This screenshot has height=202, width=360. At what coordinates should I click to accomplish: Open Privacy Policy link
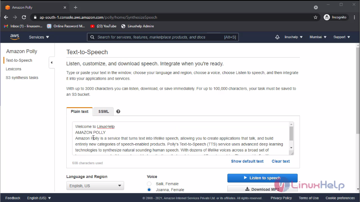pos(281,198)
